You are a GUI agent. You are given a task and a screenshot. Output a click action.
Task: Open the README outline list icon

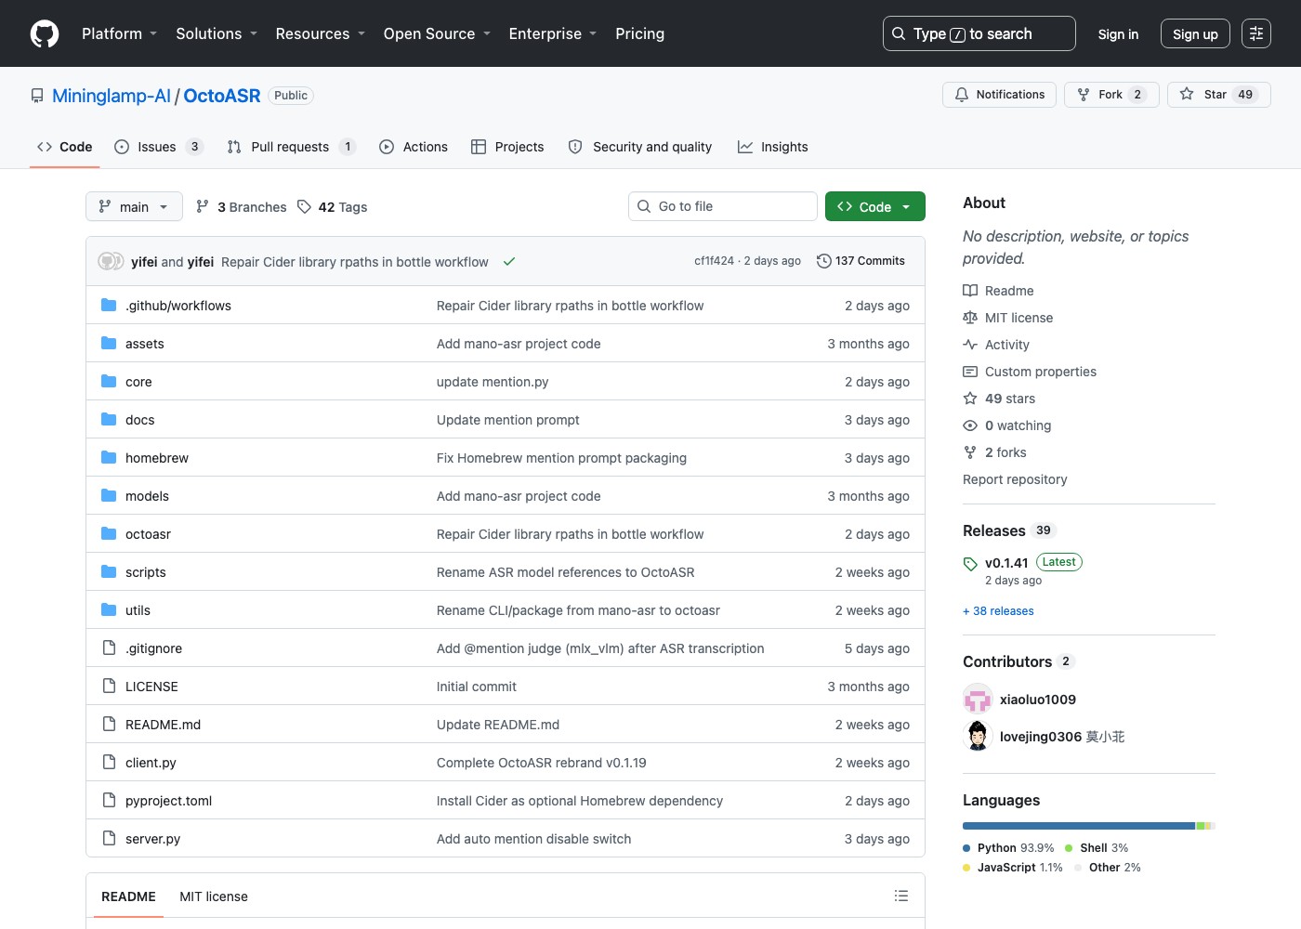[x=901, y=896]
